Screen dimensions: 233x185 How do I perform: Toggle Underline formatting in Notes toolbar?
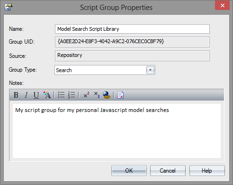(x=36, y=95)
